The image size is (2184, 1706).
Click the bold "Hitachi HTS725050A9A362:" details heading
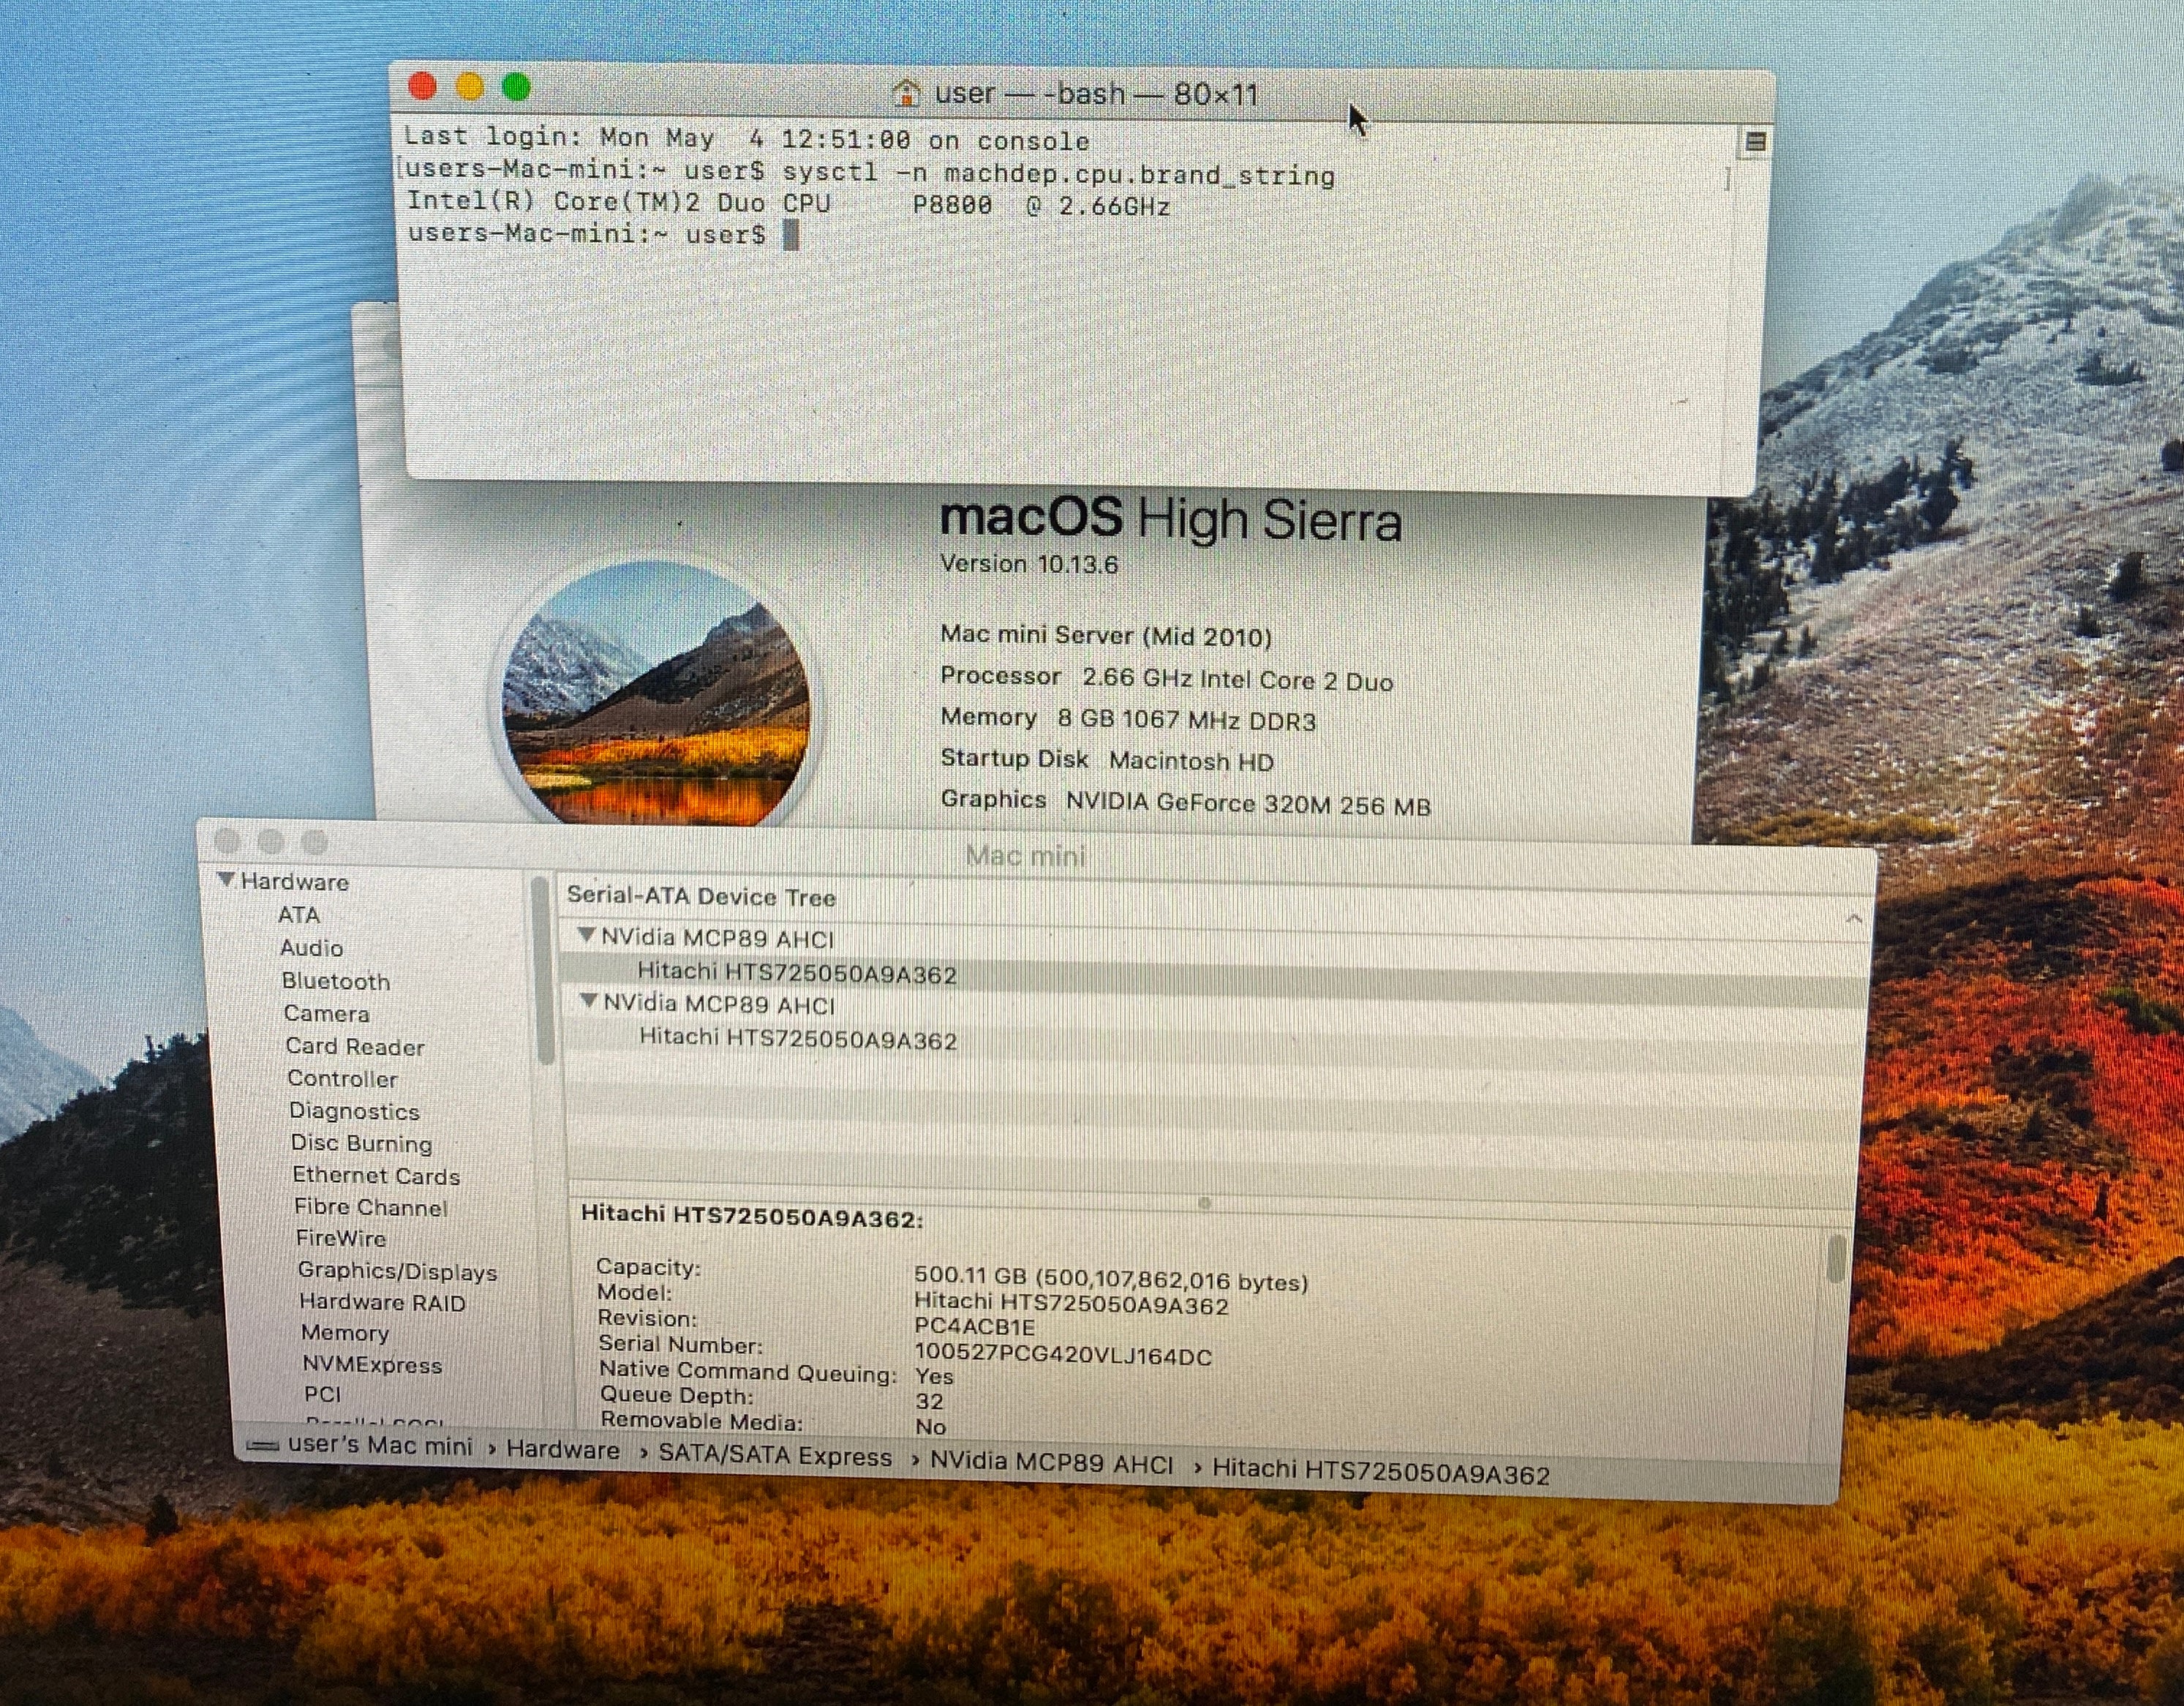click(x=752, y=1216)
